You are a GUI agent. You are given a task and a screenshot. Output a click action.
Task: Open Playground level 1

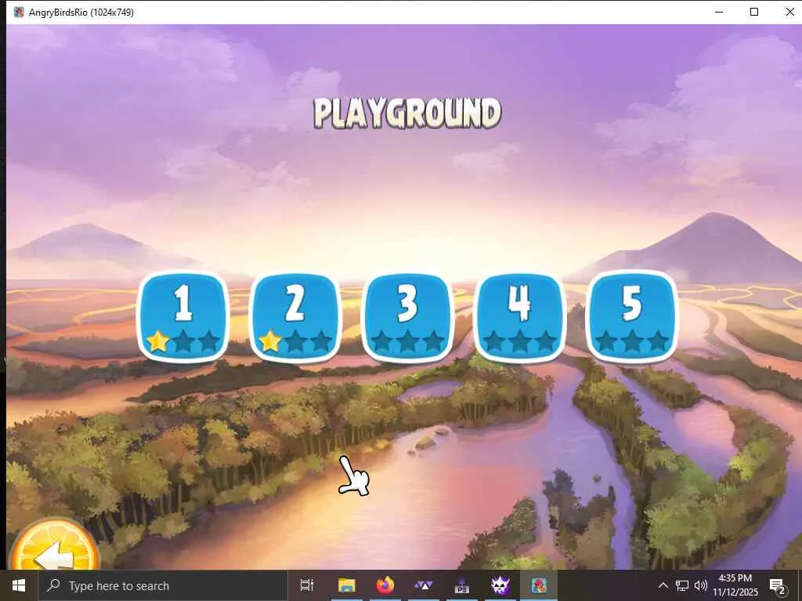click(x=183, y=317)
